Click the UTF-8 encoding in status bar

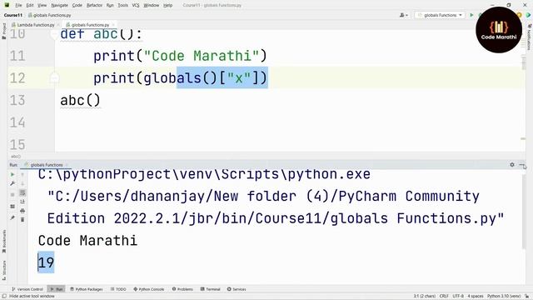tap(458, 297)
